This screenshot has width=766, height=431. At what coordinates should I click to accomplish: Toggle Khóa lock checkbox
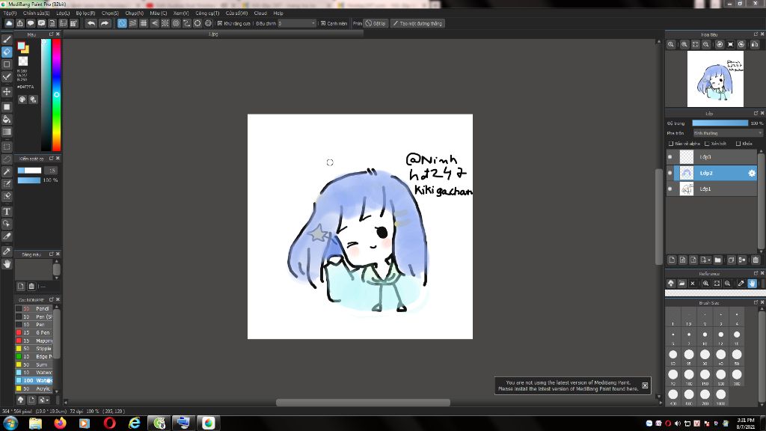(x=738, y=144)
